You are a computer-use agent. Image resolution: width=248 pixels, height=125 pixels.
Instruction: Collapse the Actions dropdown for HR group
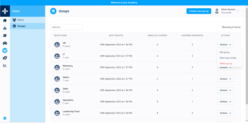coord(225,45)
